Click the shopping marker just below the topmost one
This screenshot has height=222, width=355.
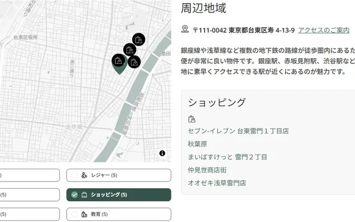(130, 49)
